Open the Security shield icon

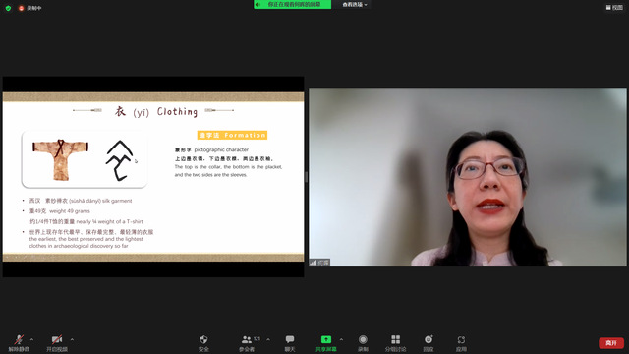tap(203, 339)
